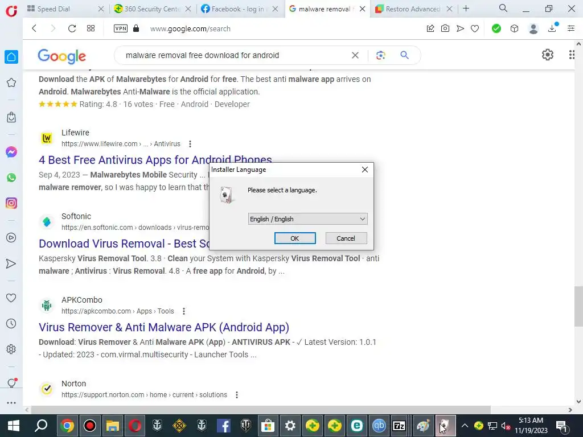Screen dimensions: 583x437
Task: Click the lightbulb tips icon in the sidebar
Action: coord(11,383)
